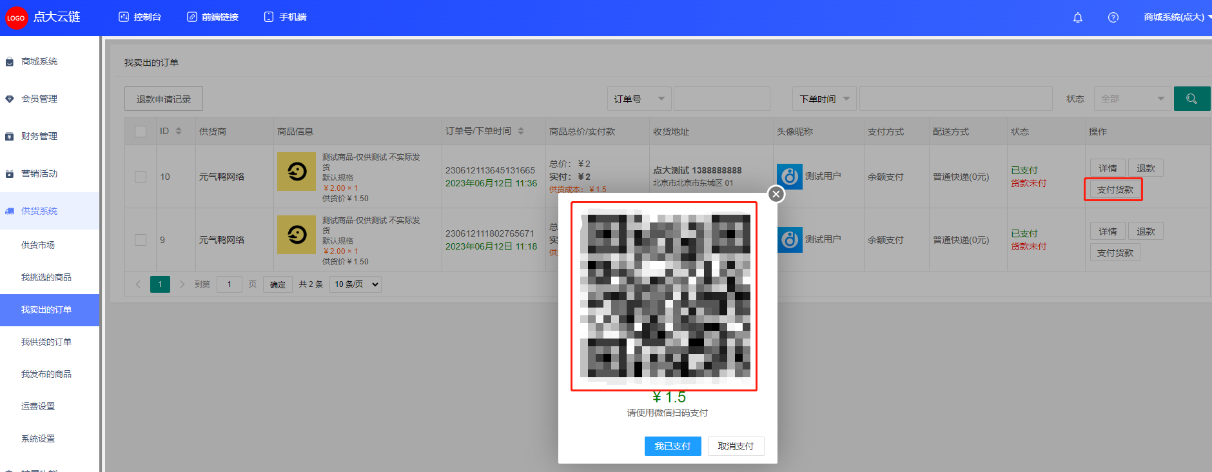The image size is (1212, 472).
Task: Click the order time range input
Action: point(956,99)
